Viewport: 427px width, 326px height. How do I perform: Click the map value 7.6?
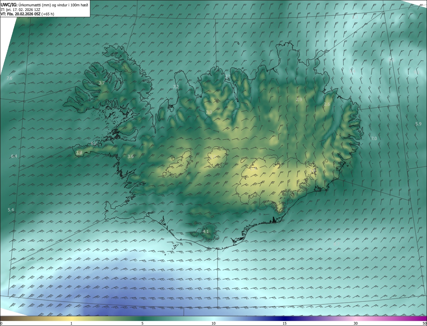point(9,78)
